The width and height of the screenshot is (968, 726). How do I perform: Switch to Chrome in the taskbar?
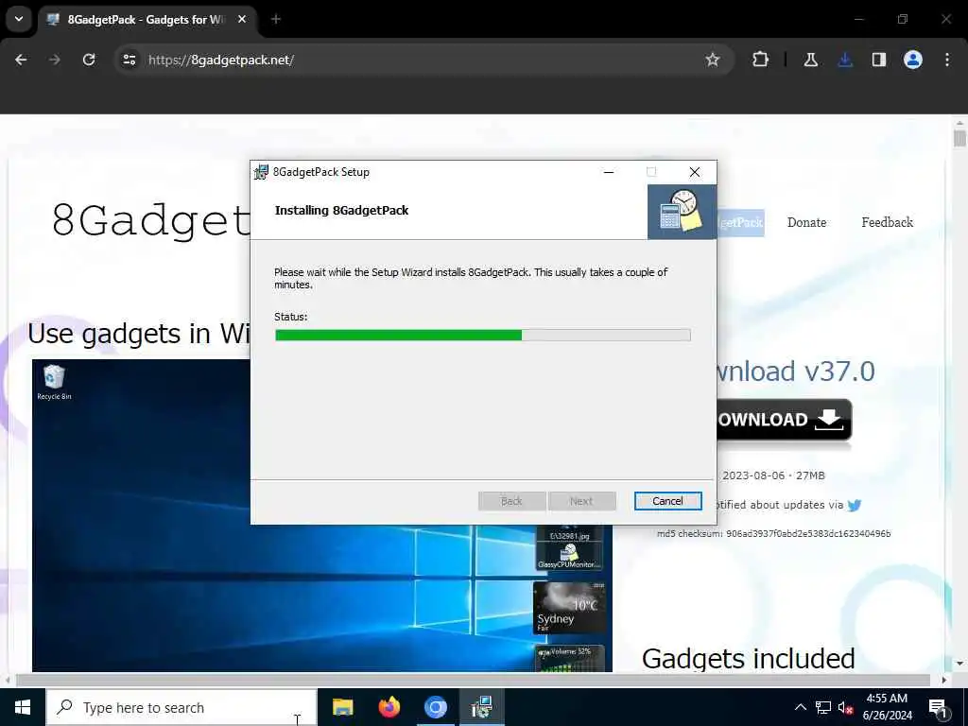click(x=435, y=707)
